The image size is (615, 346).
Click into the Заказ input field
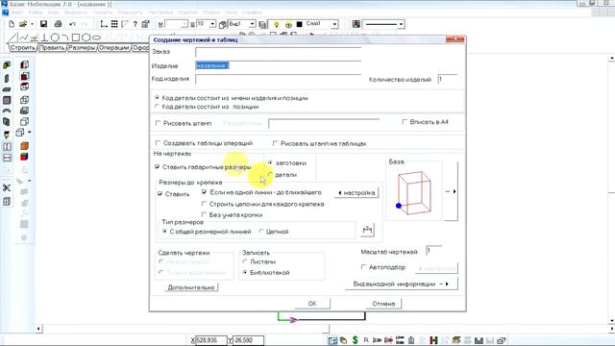tap(278, 52)
